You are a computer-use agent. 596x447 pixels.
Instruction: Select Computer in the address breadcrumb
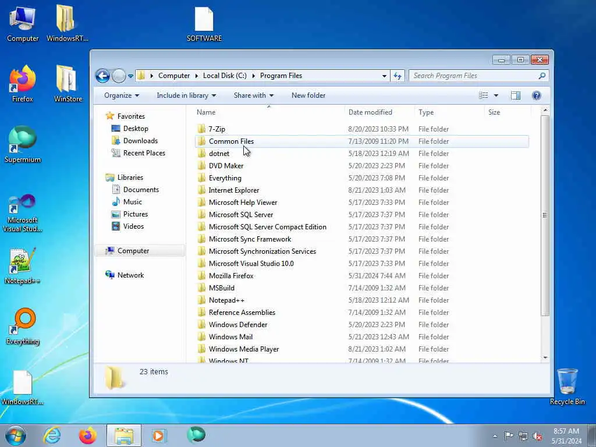[173, 76]
